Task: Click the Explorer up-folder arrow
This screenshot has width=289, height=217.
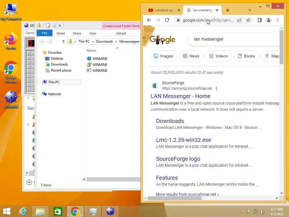Action: click(64, 42)
